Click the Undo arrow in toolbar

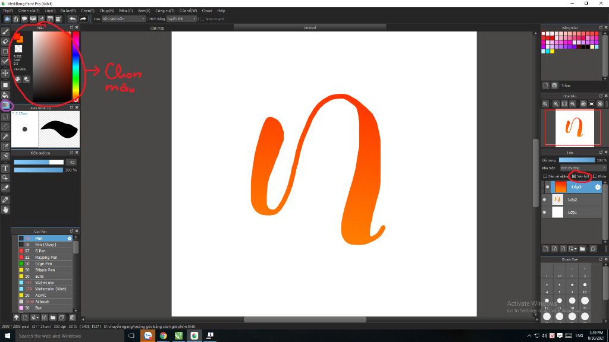point(73,18)
